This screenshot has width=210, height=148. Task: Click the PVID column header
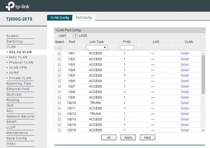pyautogui.click(x=126, y=42)
